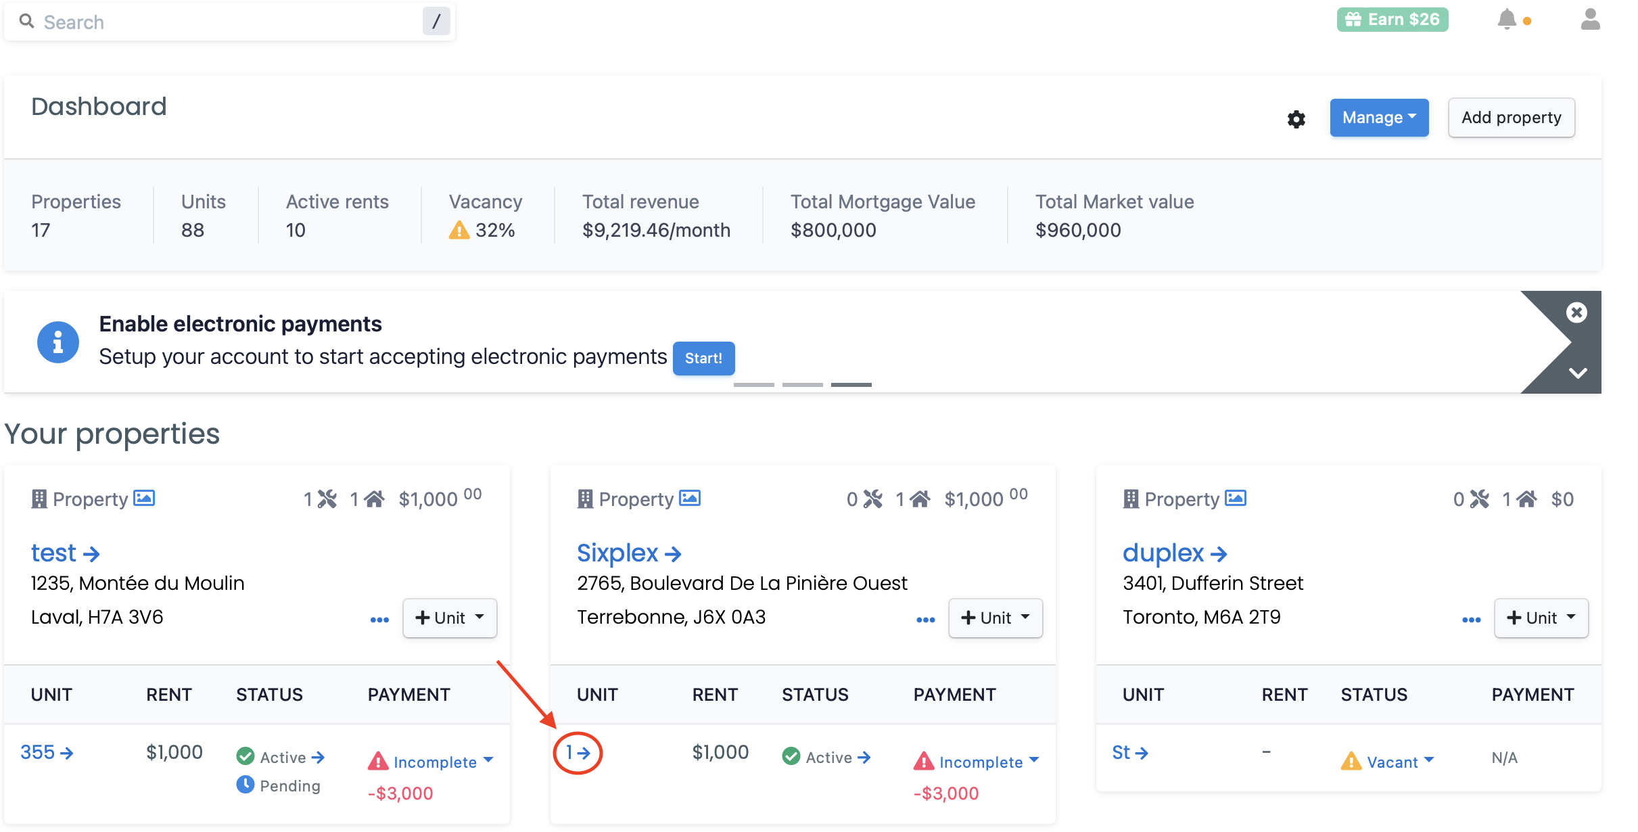
Task: Open the test property link
Action: point(66,553)
